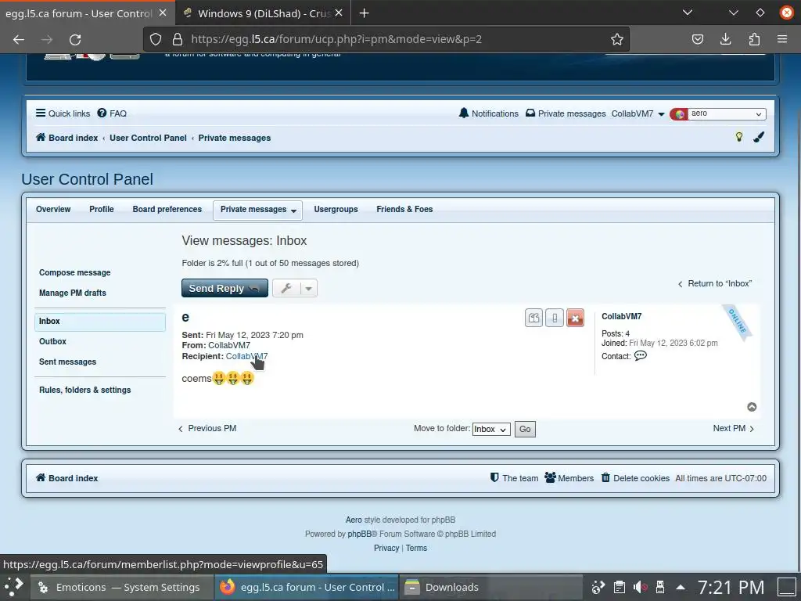
Task: Expand the wrench tools dropdown arrow
Action: tap(308, 288)
